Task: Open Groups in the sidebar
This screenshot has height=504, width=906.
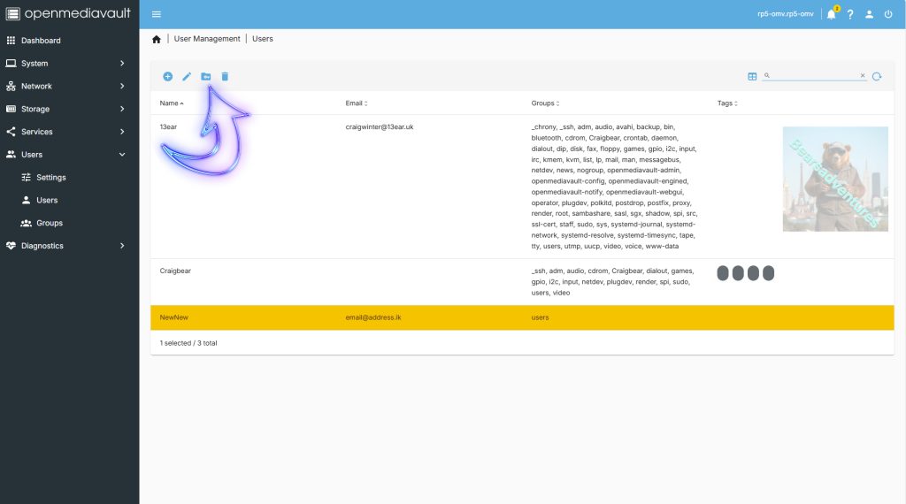Action: coord(50,223)
